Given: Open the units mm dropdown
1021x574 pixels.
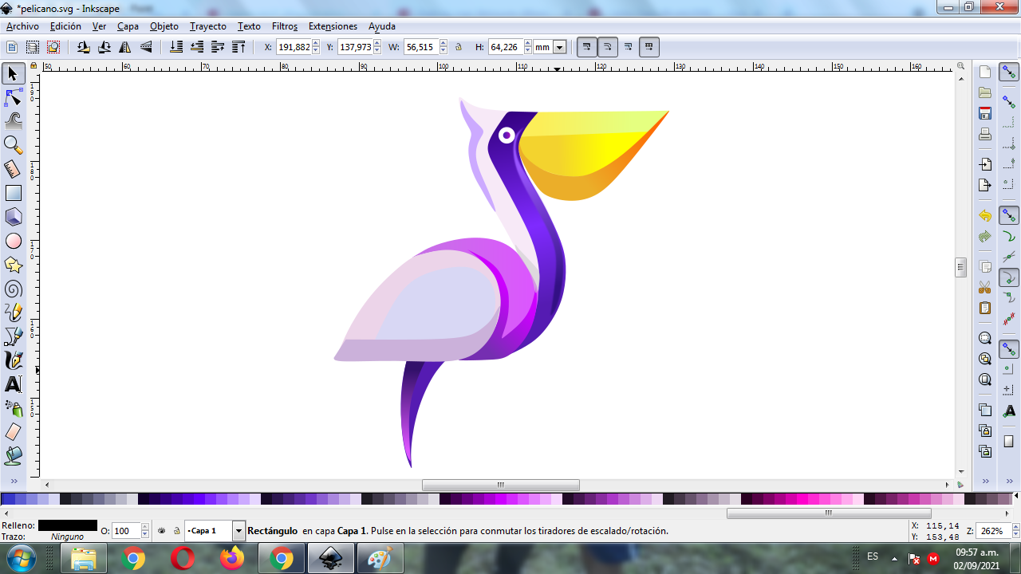Looking at the screenshot, I should tap(559, 47).
